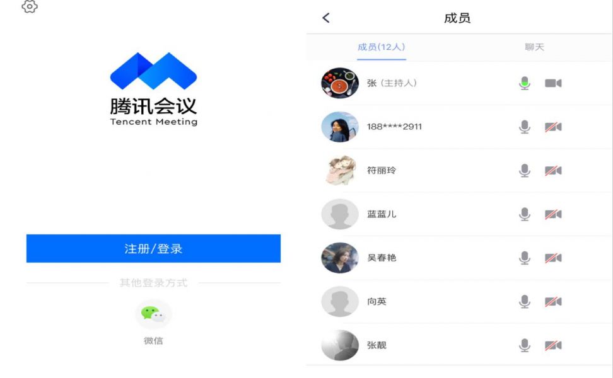Click avatar of 188****2911
This screenshot has width=613, height=378.
pos(340,127)
